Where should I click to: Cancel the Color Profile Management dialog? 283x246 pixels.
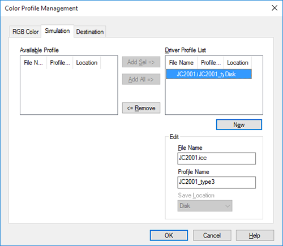(212, 235)
